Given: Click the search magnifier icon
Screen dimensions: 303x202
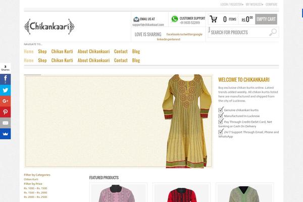Looking at the screenshot, I should 273,32.
